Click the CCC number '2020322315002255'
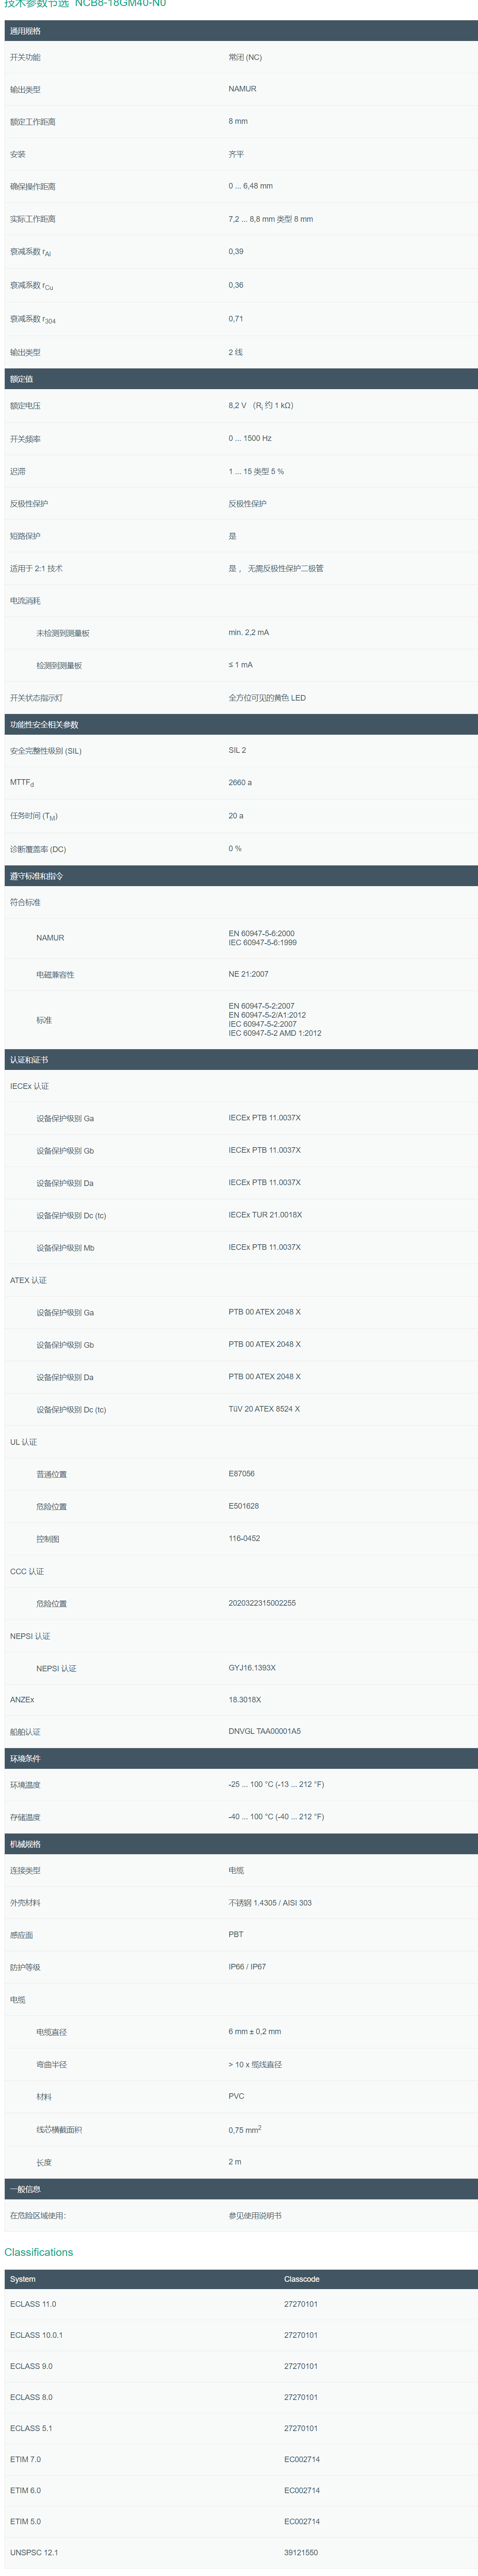The image size is (478, 2576). [x=262, y=1603]
